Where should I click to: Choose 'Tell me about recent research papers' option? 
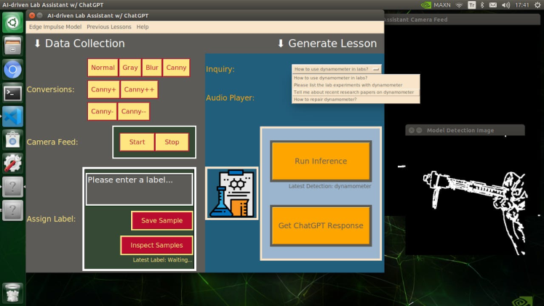356,92
